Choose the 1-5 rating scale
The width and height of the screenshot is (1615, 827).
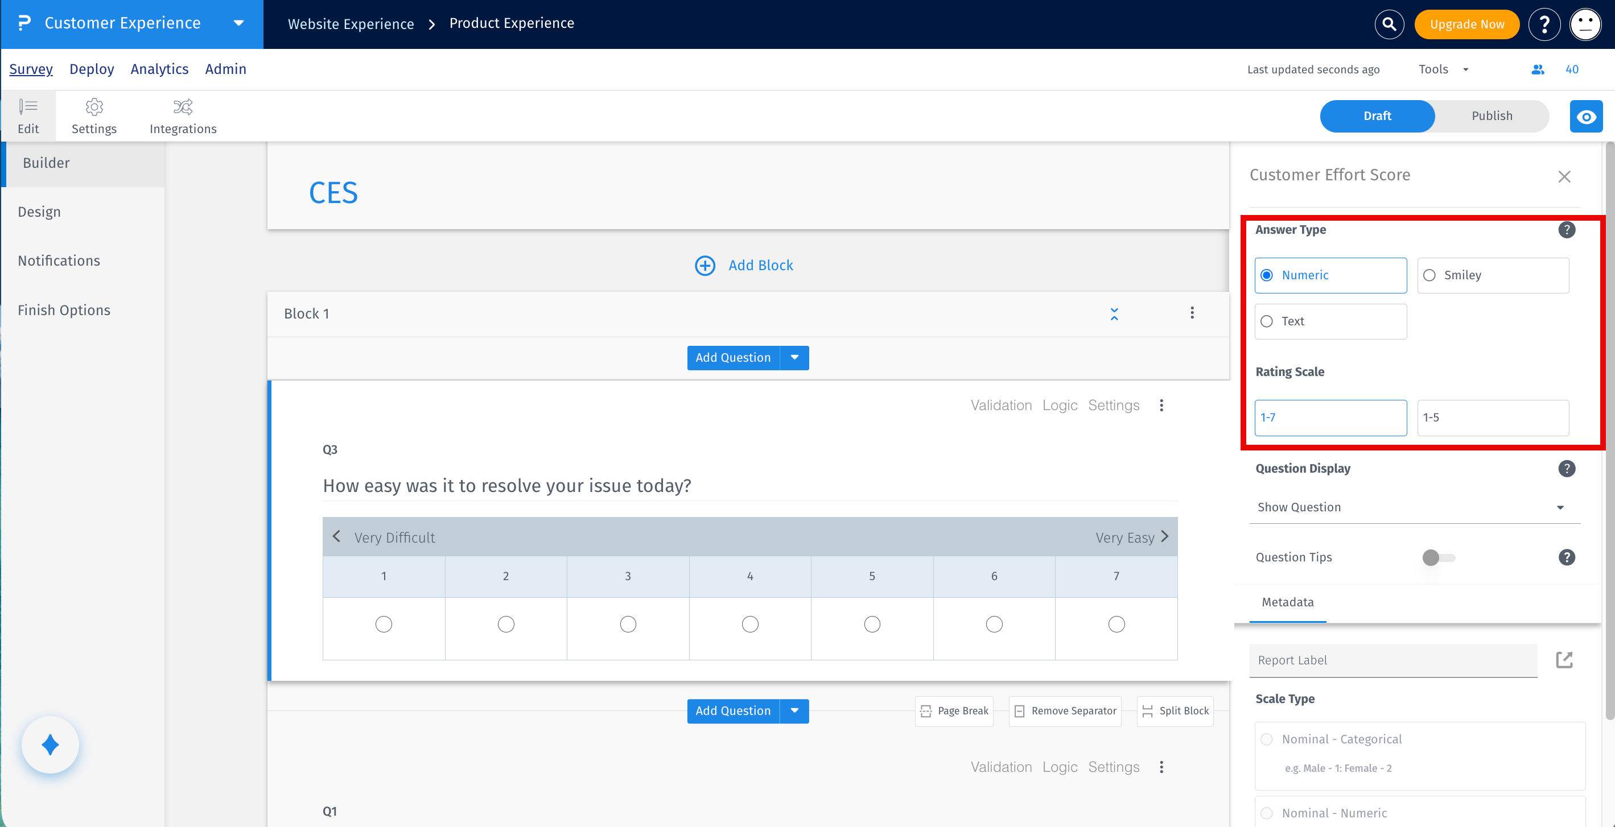[1493, 417]
